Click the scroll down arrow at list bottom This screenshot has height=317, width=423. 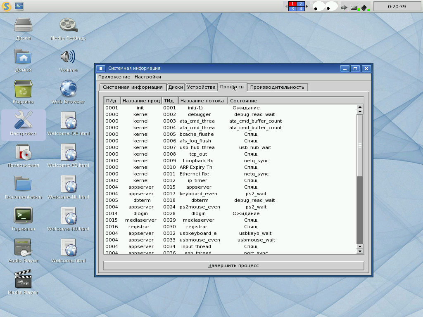(x=360, y=251)
